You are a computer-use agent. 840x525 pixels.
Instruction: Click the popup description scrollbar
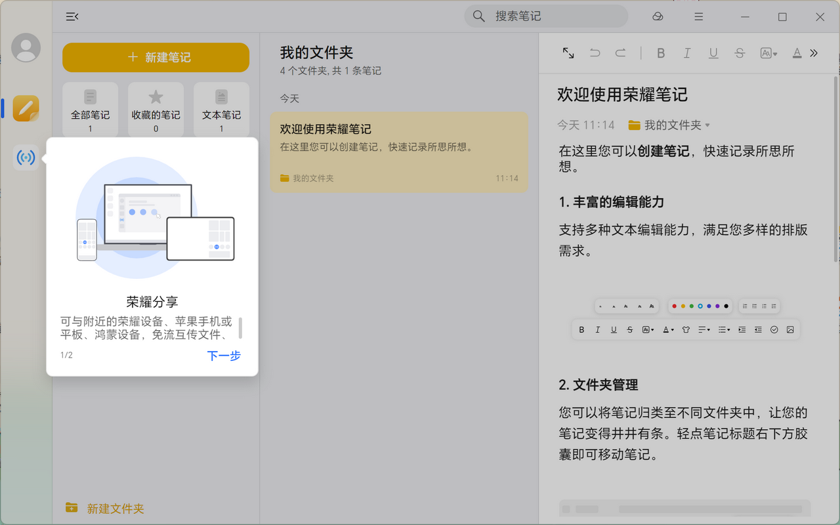(241, 327)
